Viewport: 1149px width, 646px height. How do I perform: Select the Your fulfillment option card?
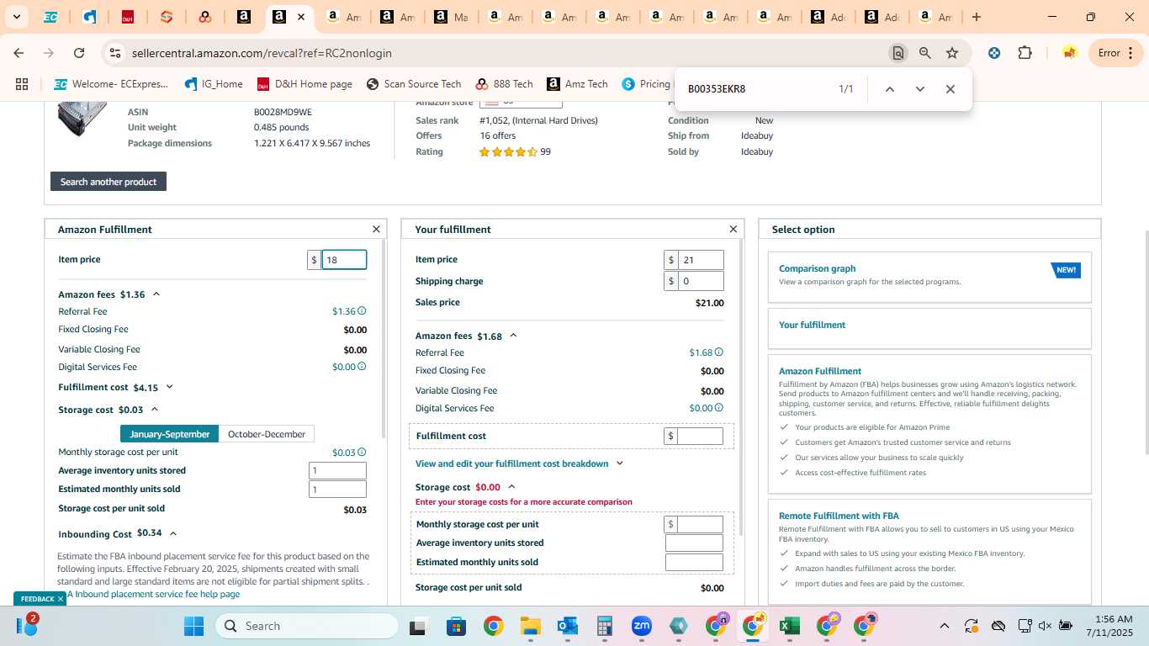click(x=929, y=328)
